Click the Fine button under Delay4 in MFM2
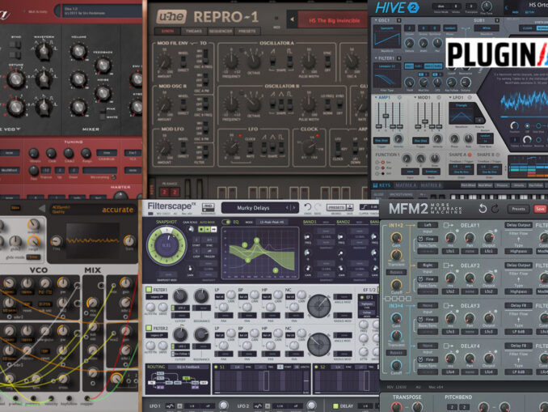548x412 pixels. pyautogui.click(x=428, y=360)
